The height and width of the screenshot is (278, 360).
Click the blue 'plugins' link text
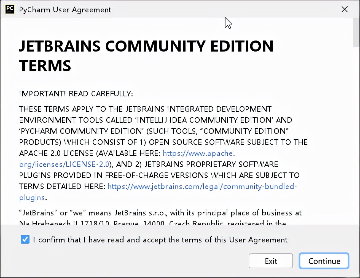(32, 197)
